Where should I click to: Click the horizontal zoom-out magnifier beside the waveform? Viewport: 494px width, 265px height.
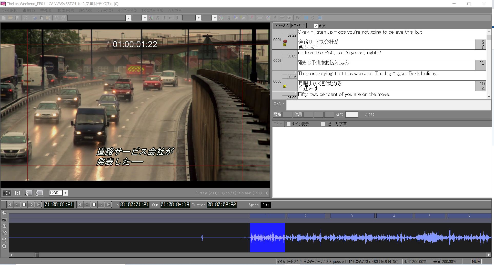(4, 233)
